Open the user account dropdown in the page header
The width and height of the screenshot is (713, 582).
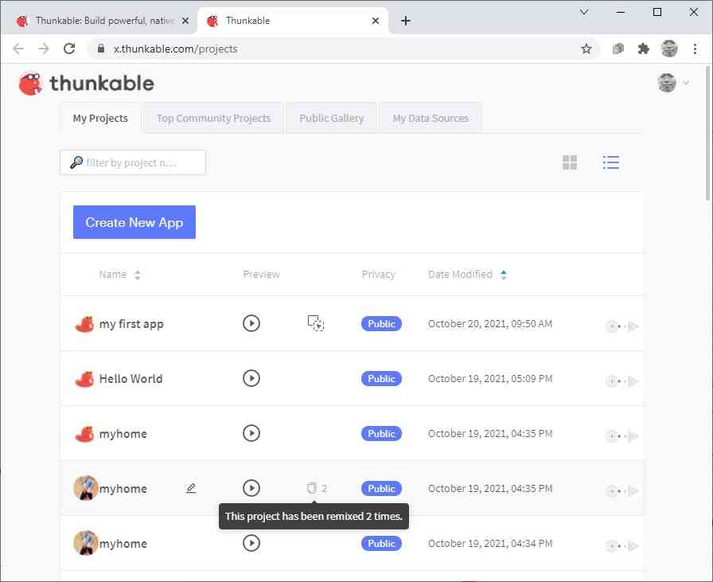pos(673,83)
